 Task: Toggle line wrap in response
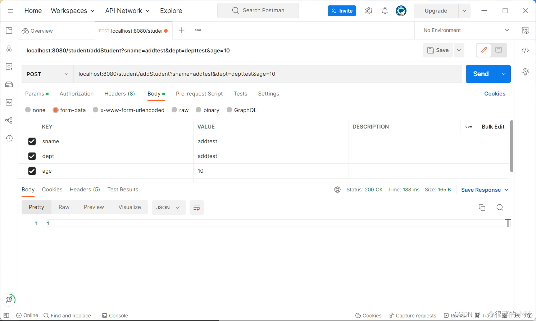pos(197,208)
